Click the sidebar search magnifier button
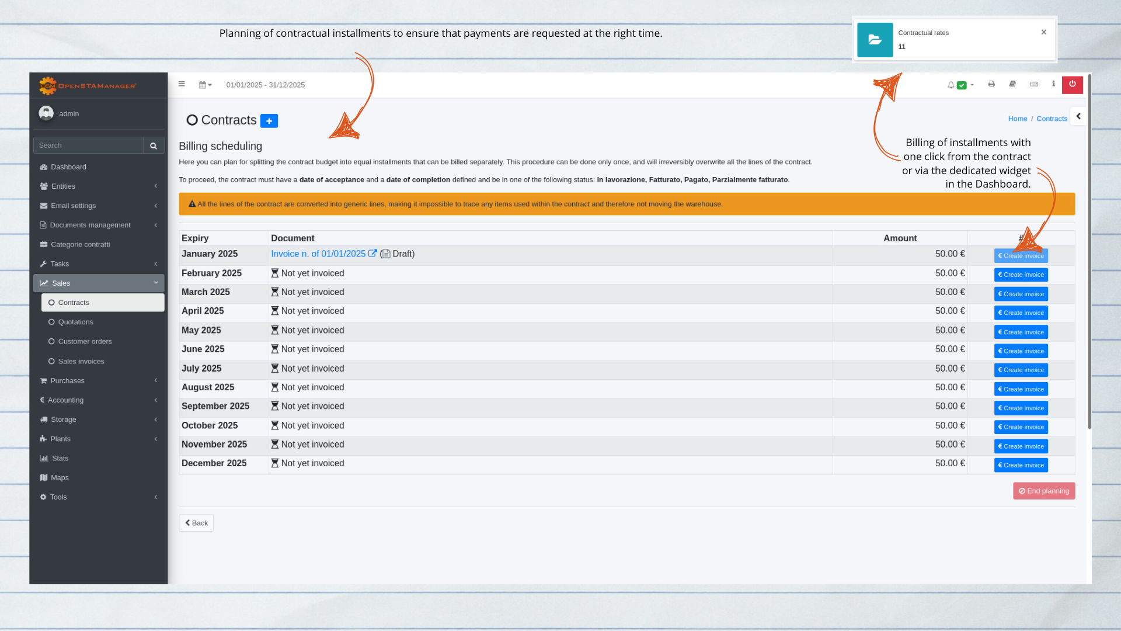 click(154, 145)
